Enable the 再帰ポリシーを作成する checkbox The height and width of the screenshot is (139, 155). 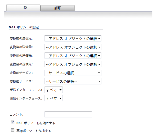13,130
